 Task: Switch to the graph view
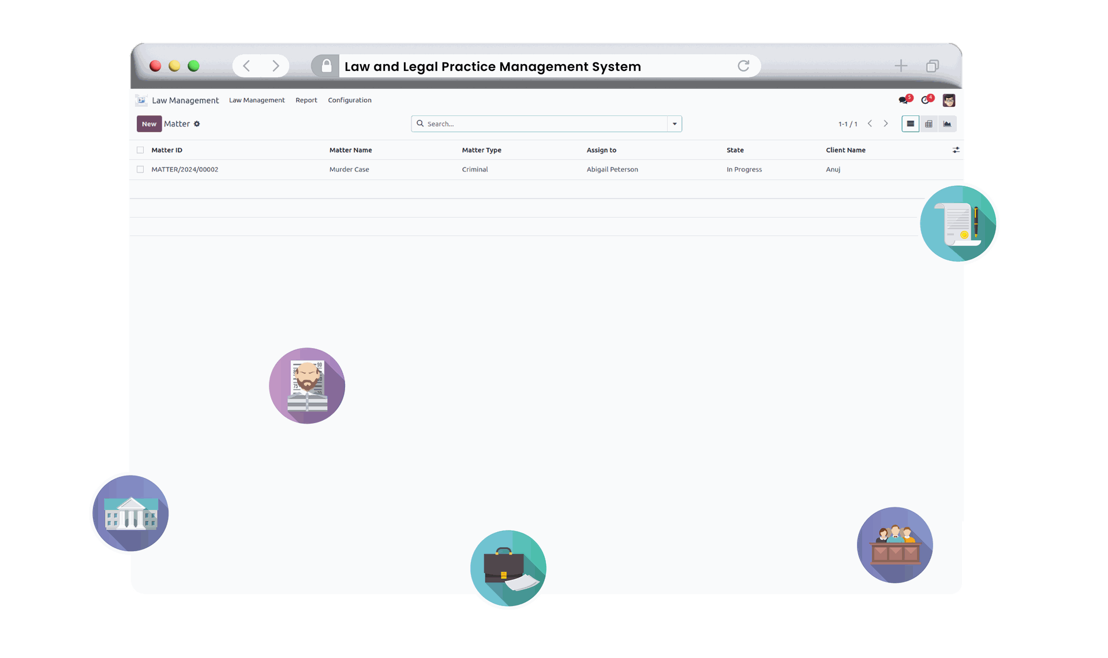tap(948, 124)
